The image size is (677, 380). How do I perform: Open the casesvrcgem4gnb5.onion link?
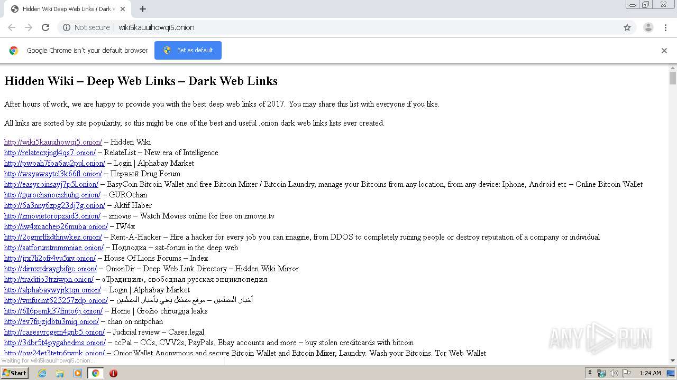(54, 332)
